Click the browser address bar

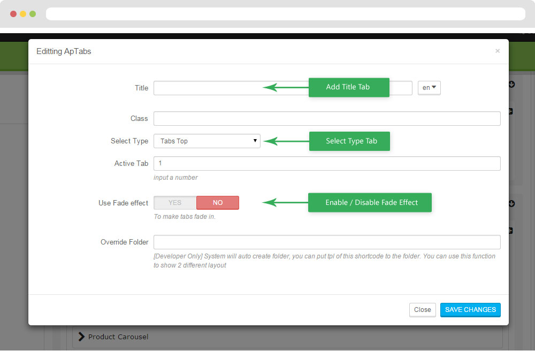coord(286,14)
